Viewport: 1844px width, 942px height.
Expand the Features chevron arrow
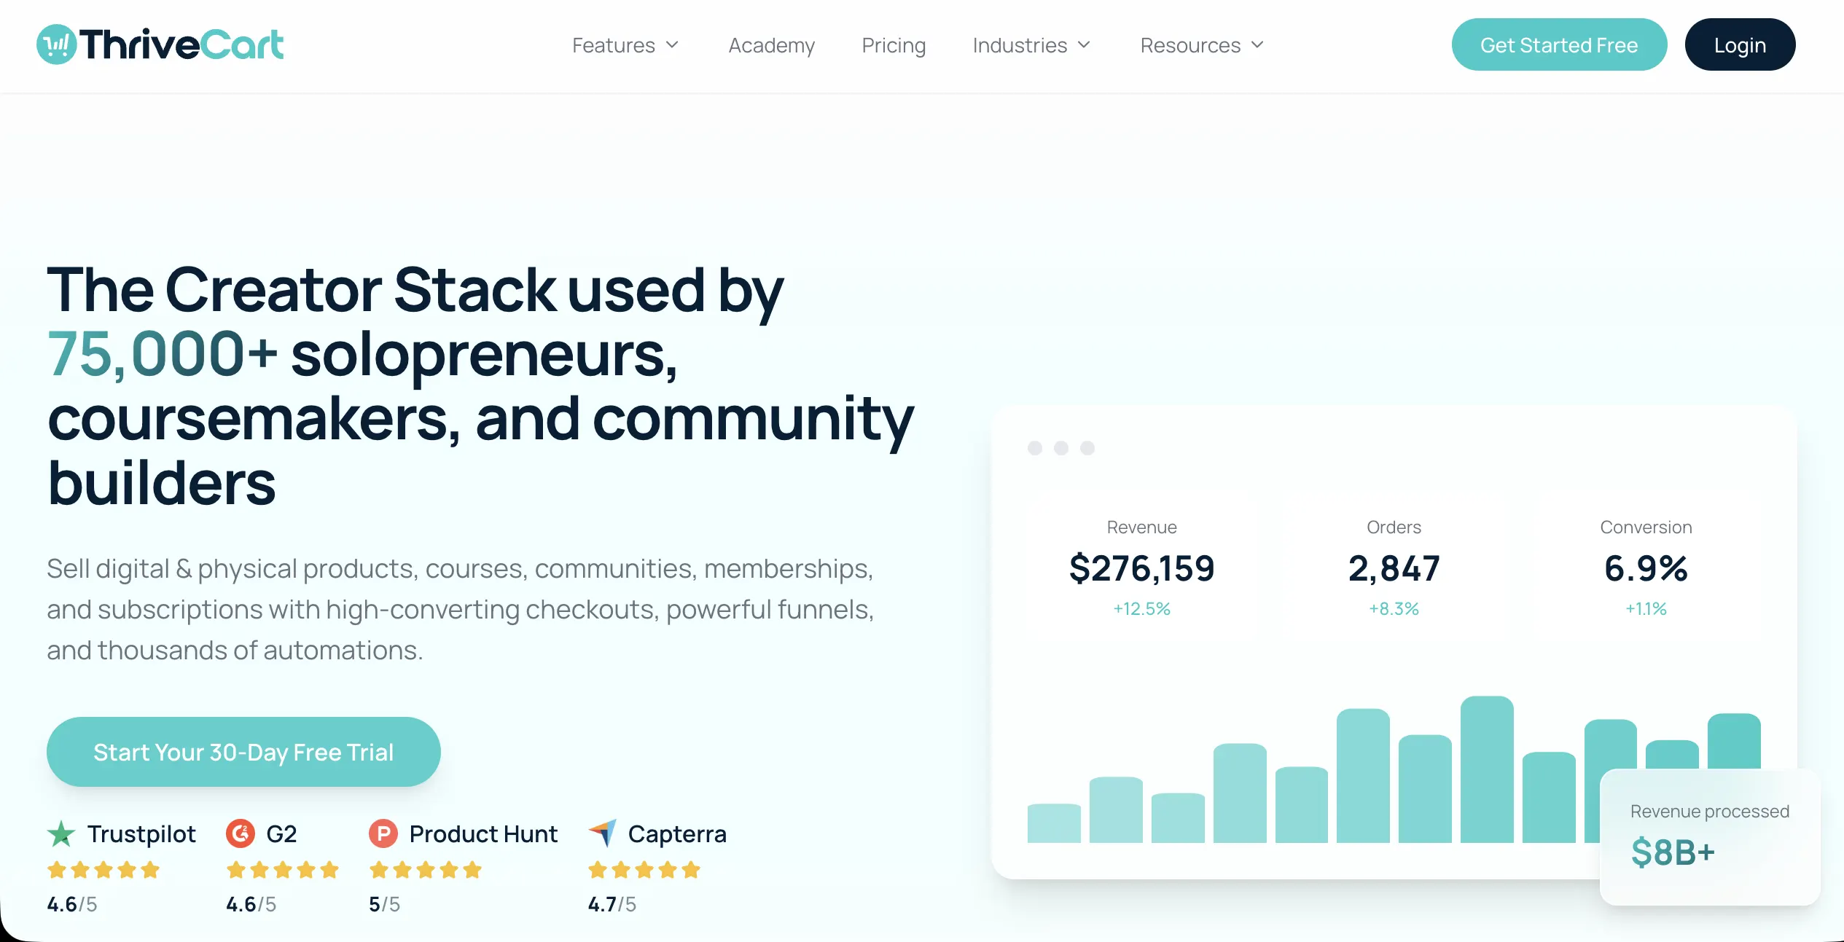(x=673, y=45)
